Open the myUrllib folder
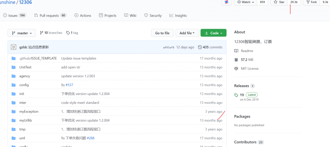Image resolution: width=330 pixels, height=147 pixels. pyautogui.click(x=26, y=120)
